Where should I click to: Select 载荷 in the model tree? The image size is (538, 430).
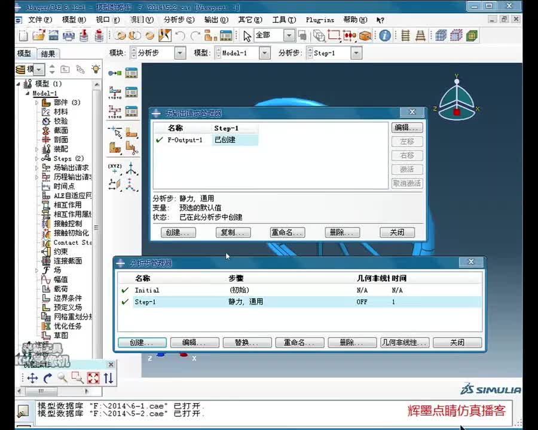(x=61, y=288)
